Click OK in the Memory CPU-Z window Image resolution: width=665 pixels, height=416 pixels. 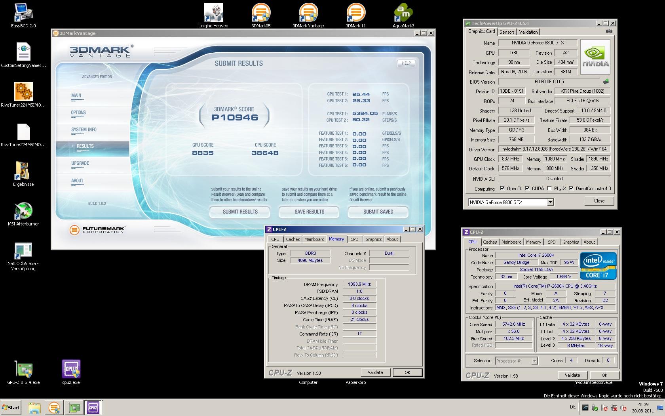pyautogui.click(x=407, y=372)
